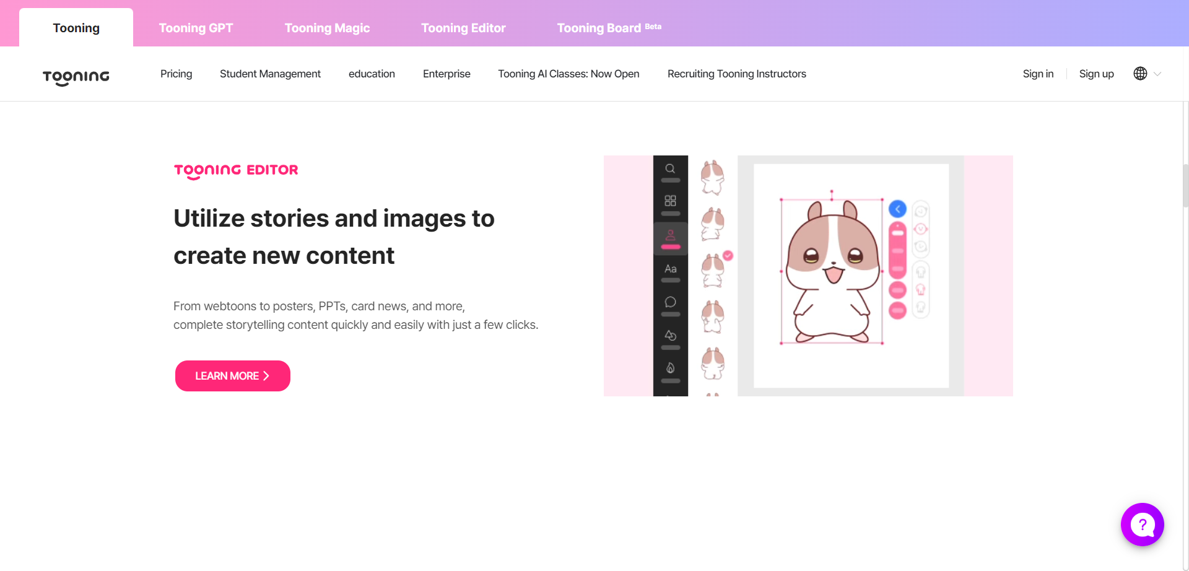1189x571 pixels.
Task: Select the fifth hamster pose thumbnail
Action: point(712,364)
